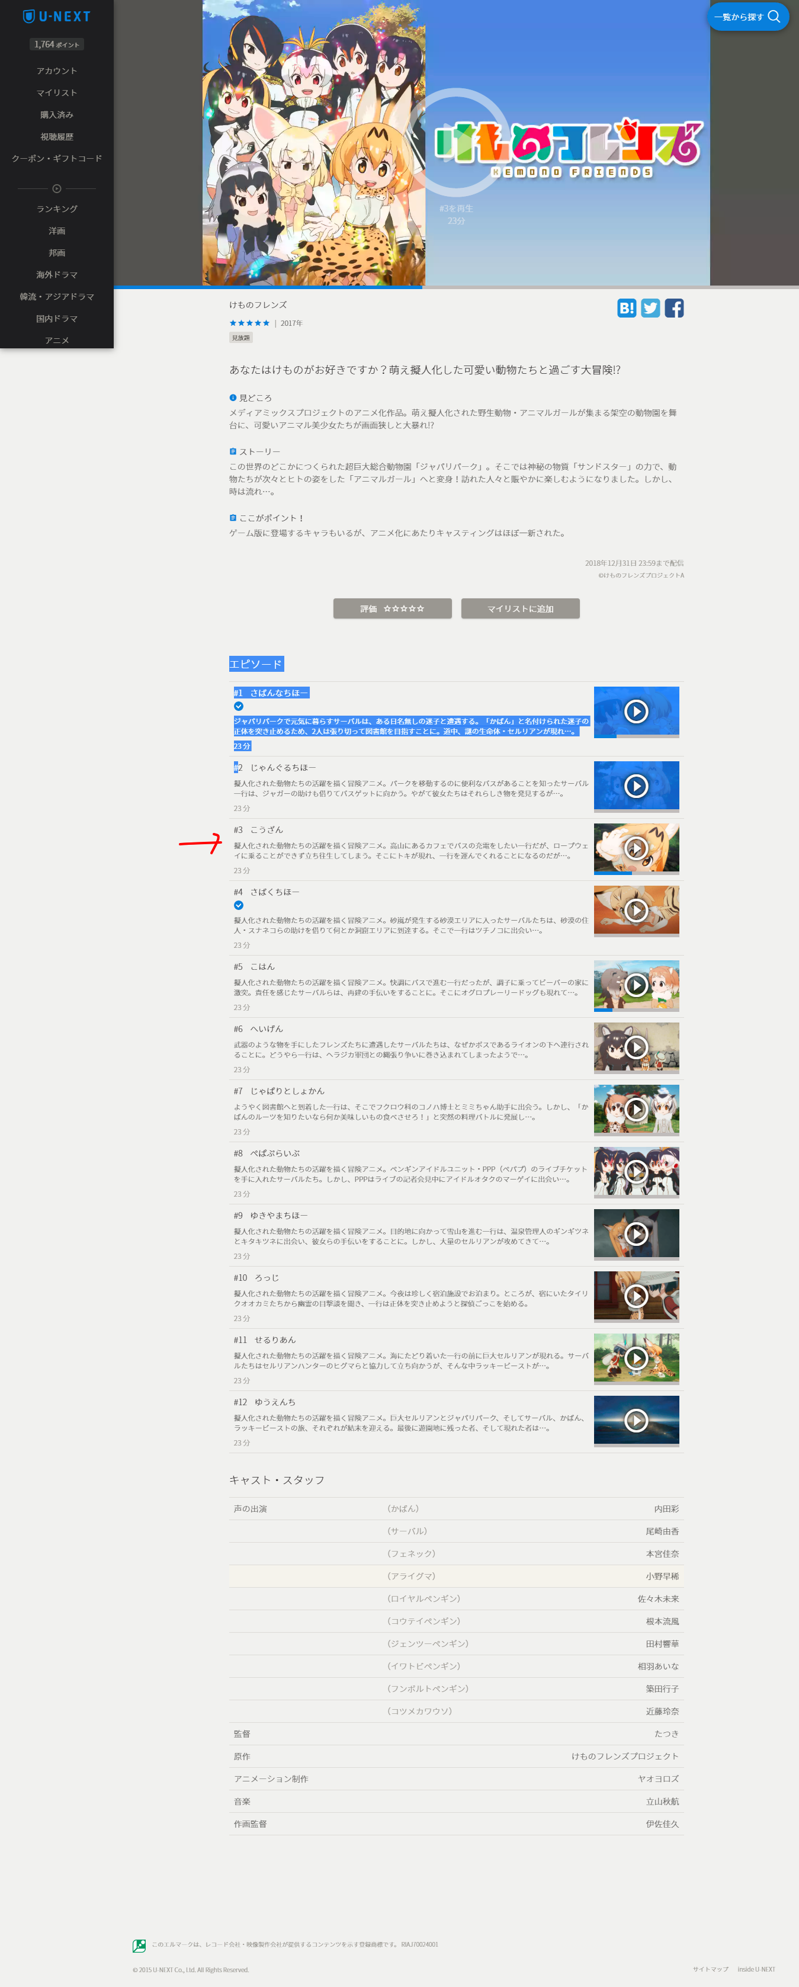Open episode title #12 ゆうえんち
Viewport: 799px width, 1987px height.
pos(265,1402)
